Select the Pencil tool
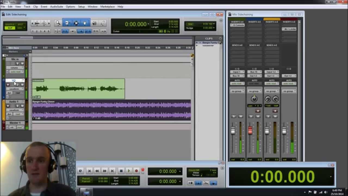Viewport: 348px width, 196px height. point(103,23)
